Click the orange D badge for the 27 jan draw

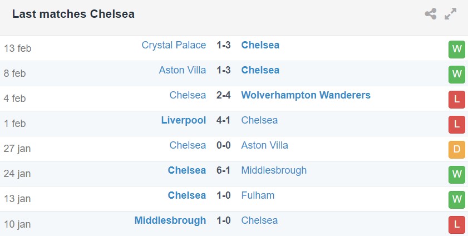[456, 149]
